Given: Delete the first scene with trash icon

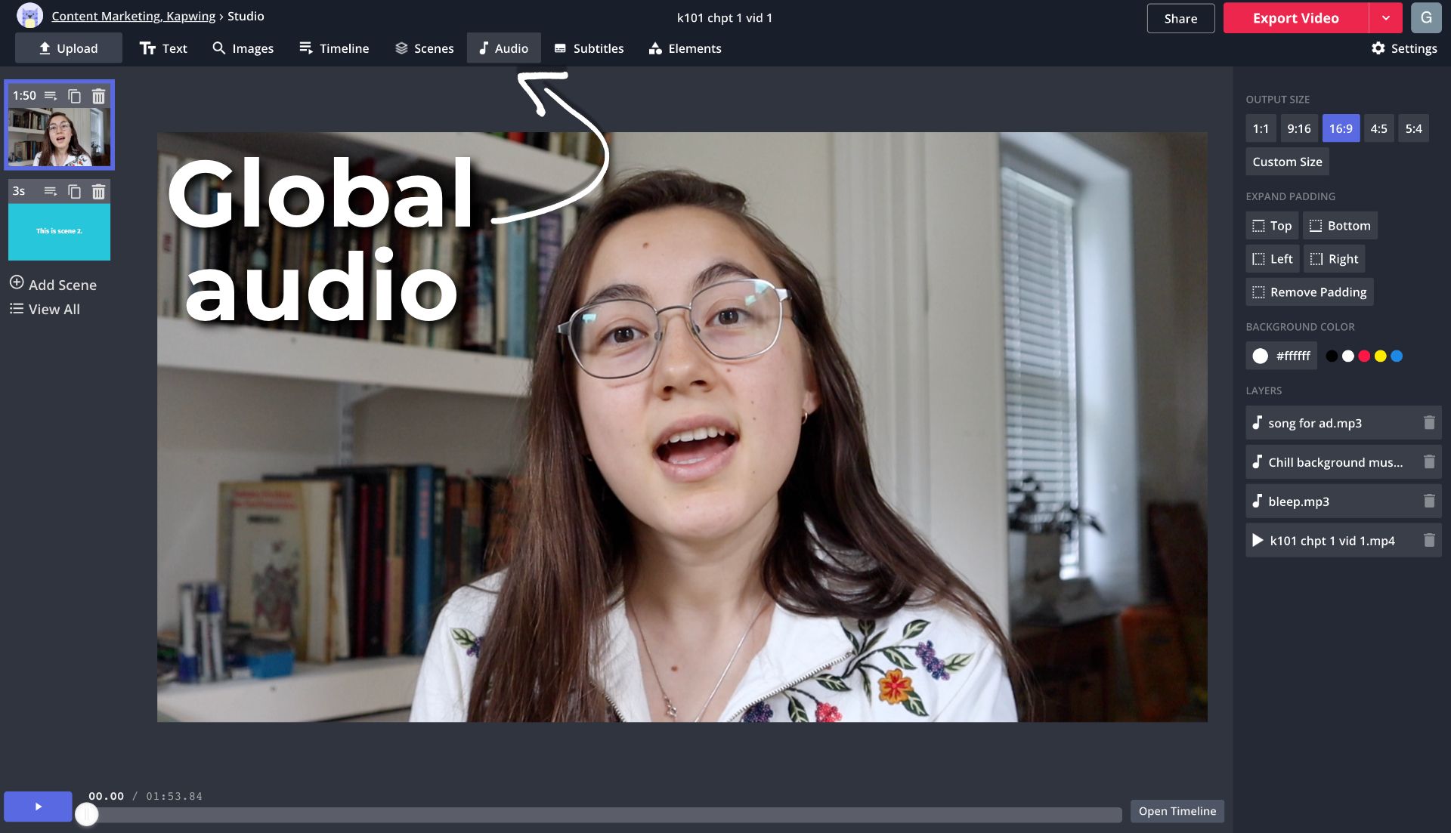Looking at the screenshot, I should point(98,96).
